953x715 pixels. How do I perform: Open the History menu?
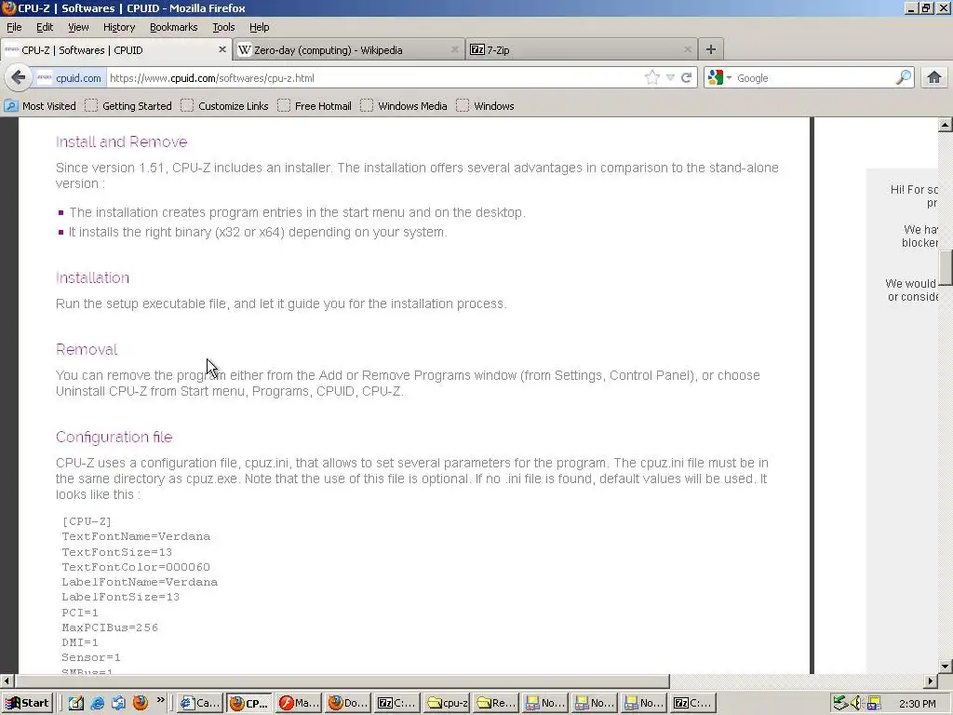pos(119,27)
